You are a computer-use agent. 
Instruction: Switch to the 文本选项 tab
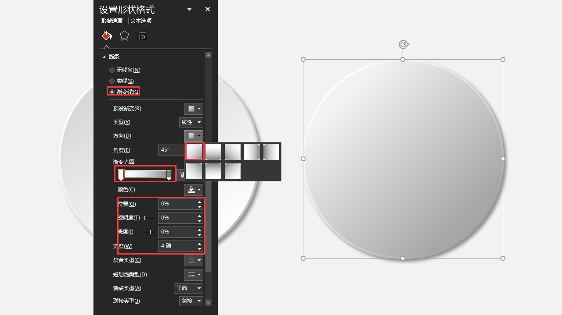141,21
